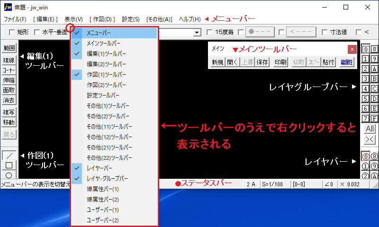
Task: Select the rectangle (□) drawing tool
Action: [x=9, y=165]
